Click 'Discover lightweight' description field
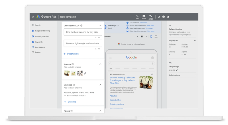The width and height of the screenshot is (228, 125). (x=83, y=43)
